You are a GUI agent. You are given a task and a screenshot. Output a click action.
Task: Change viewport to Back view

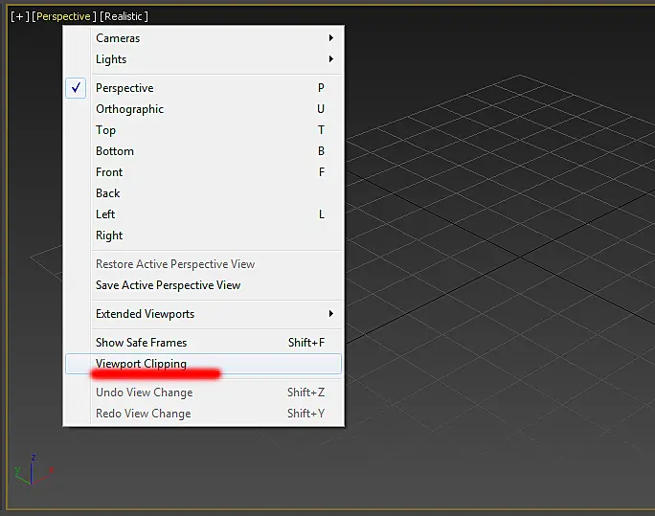click(203, 192)
